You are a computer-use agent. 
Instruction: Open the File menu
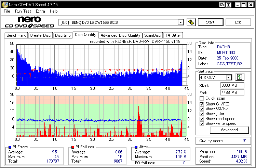(7, 11)
